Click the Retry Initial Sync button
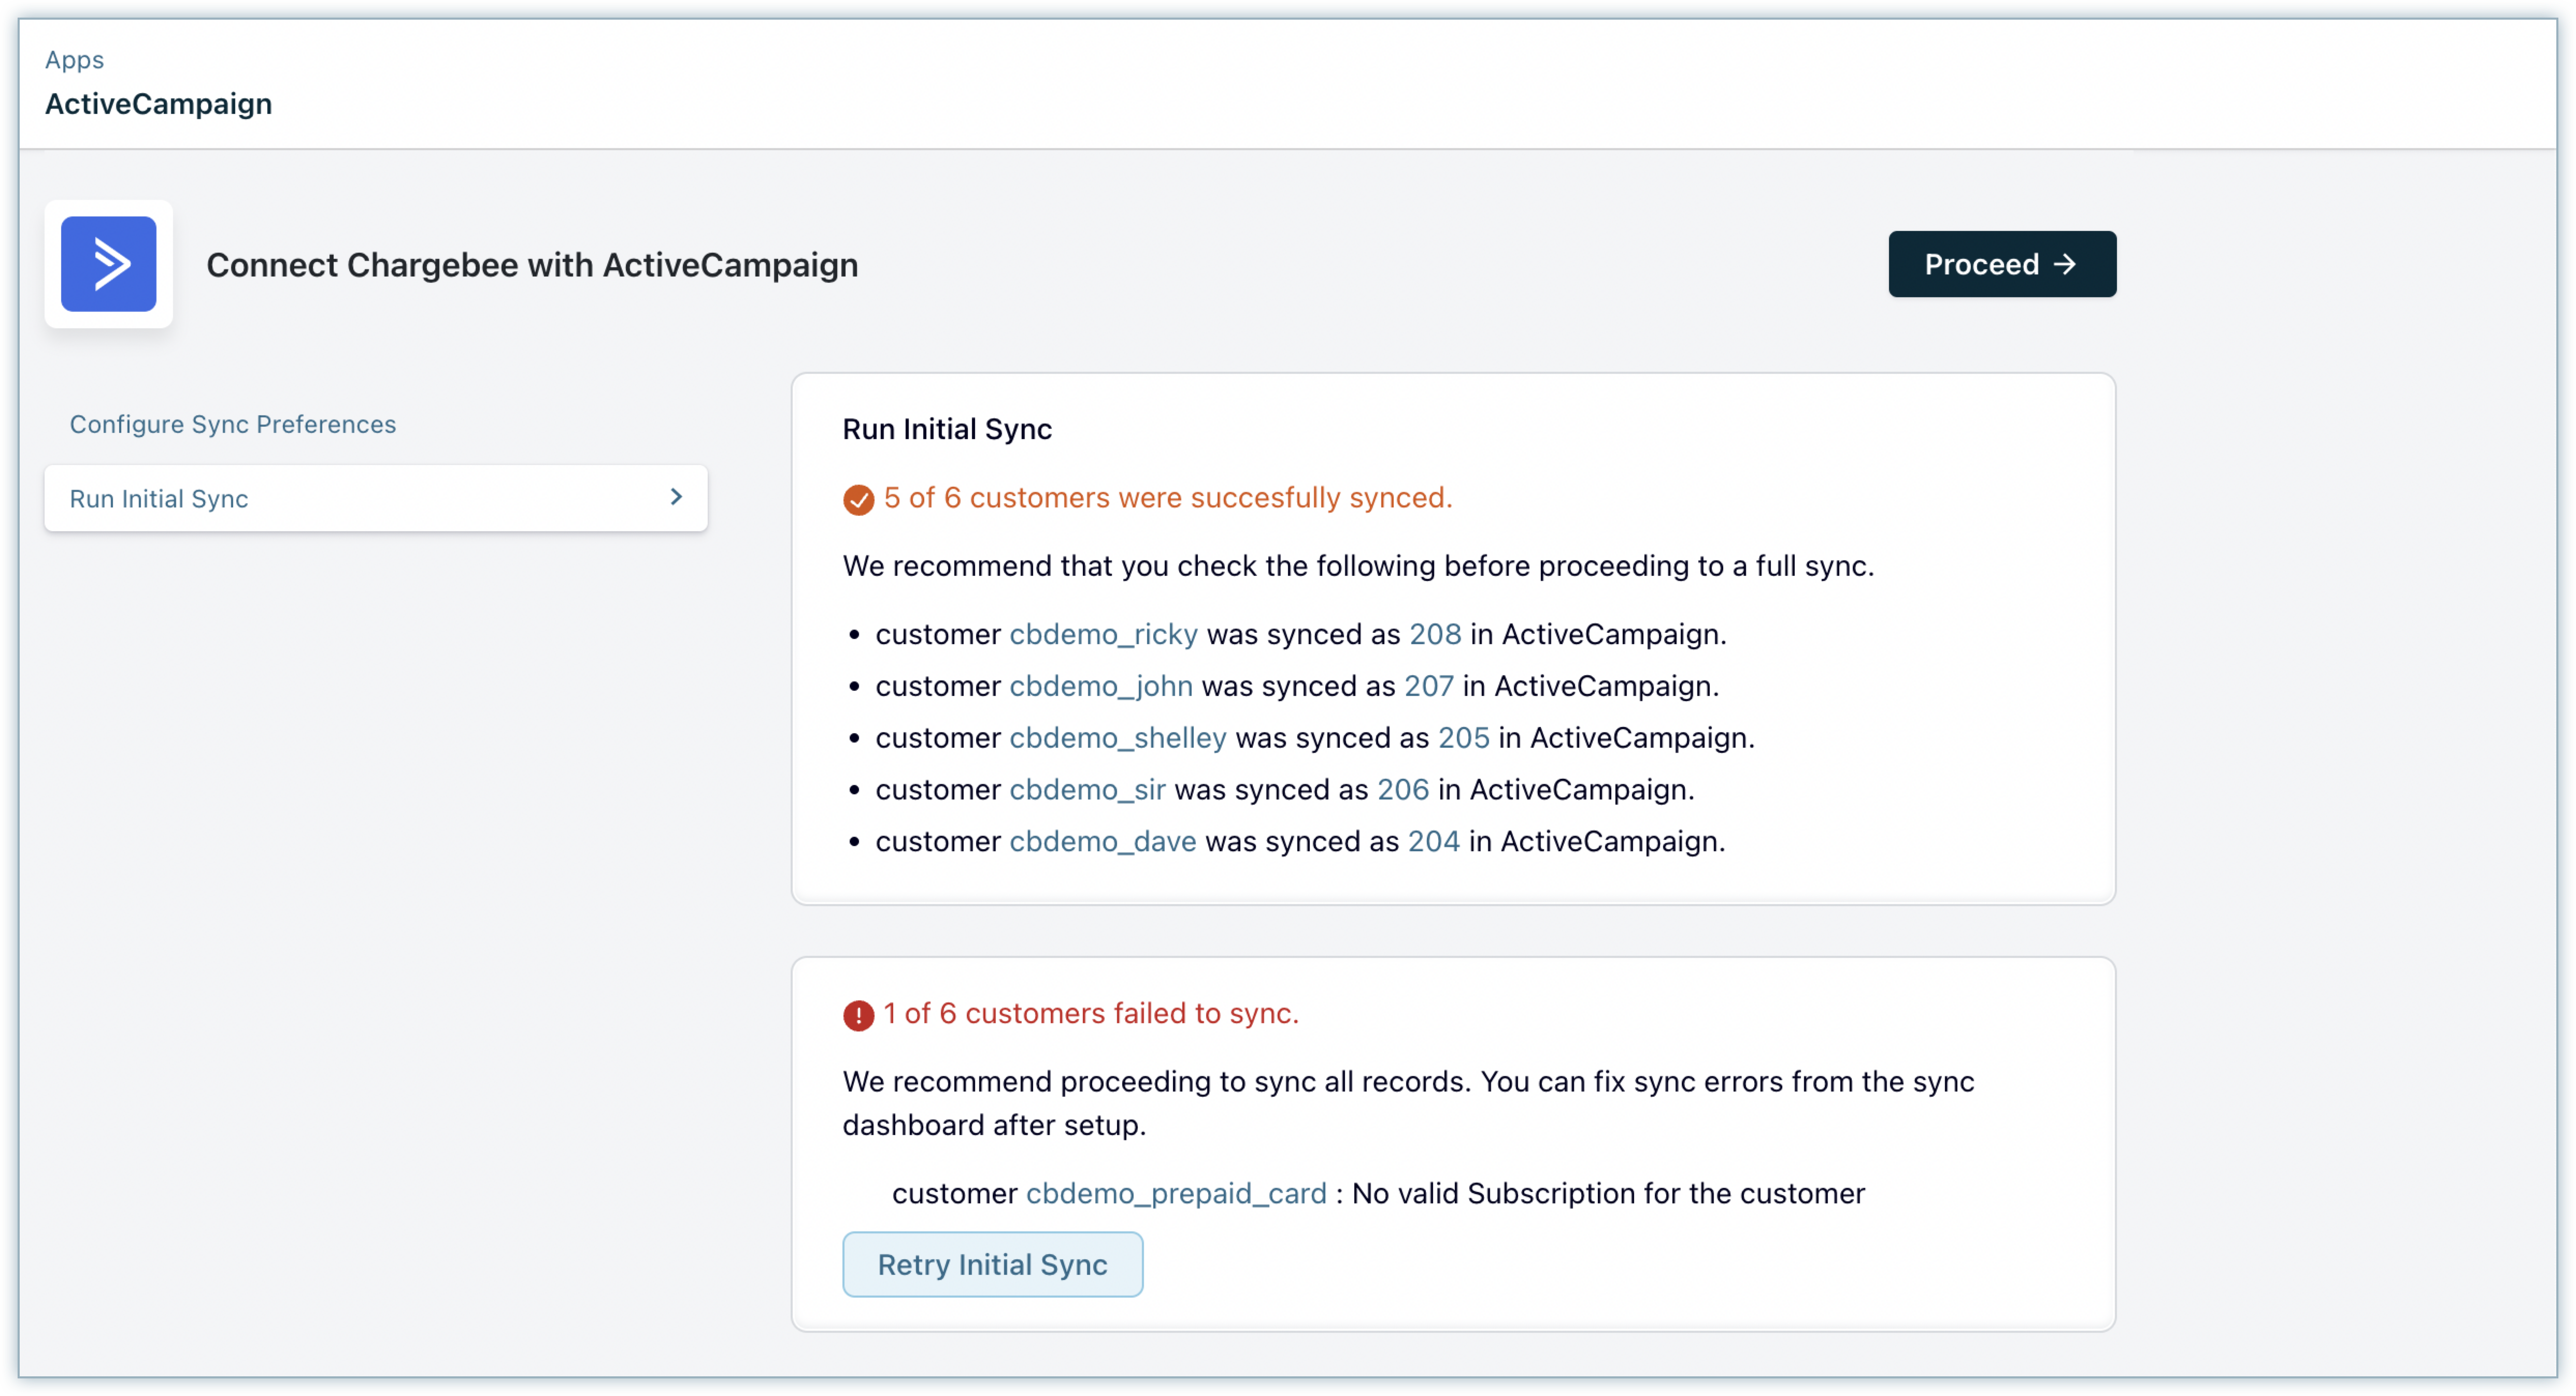 pyautogui.click(x=992, y=1264)
